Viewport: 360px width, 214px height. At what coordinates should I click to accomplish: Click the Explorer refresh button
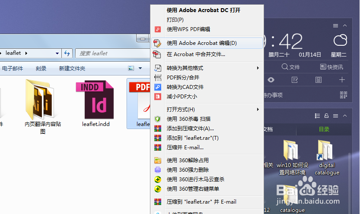(67, 53)
